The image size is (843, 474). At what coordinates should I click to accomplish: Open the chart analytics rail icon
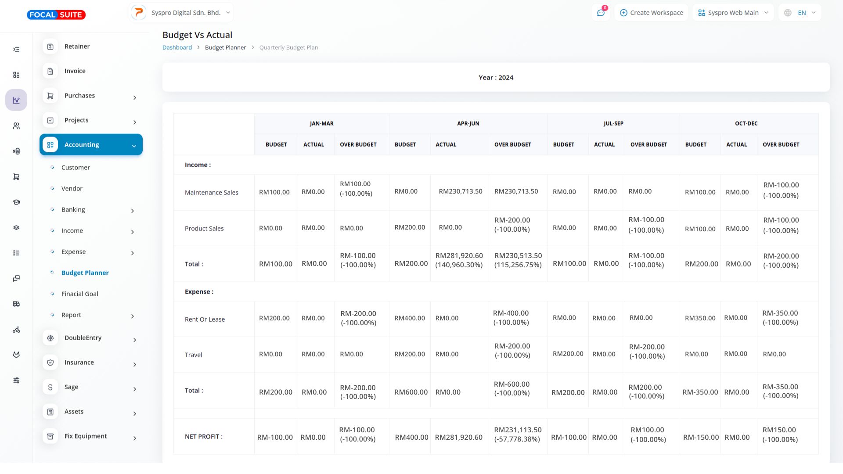coord(16,101)
